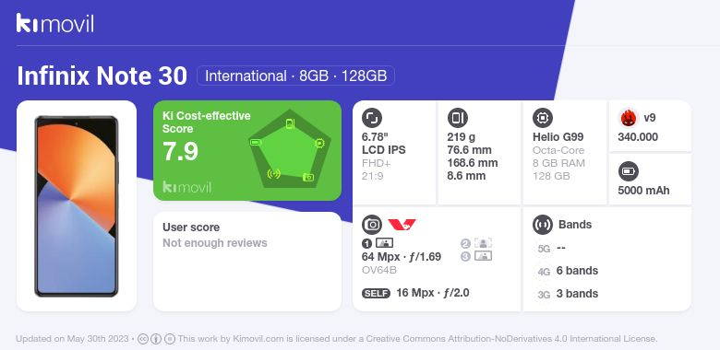Click the Infinix Note 30 phone image
This screenshot has width=720, height=350.
coord(77,206)
